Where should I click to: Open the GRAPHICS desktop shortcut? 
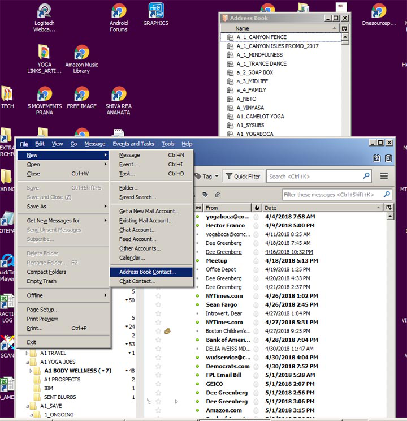coord(156,14)
